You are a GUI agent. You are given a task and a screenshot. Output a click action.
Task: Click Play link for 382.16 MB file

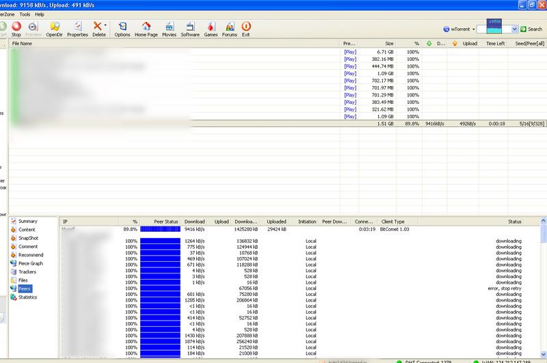(350, 59)
